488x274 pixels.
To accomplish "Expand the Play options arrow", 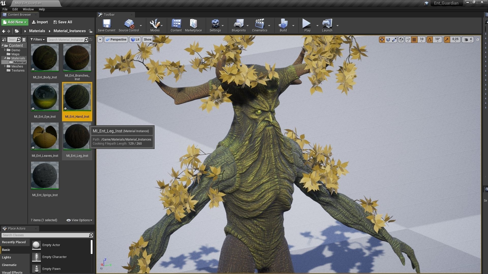I will (317, 25).
